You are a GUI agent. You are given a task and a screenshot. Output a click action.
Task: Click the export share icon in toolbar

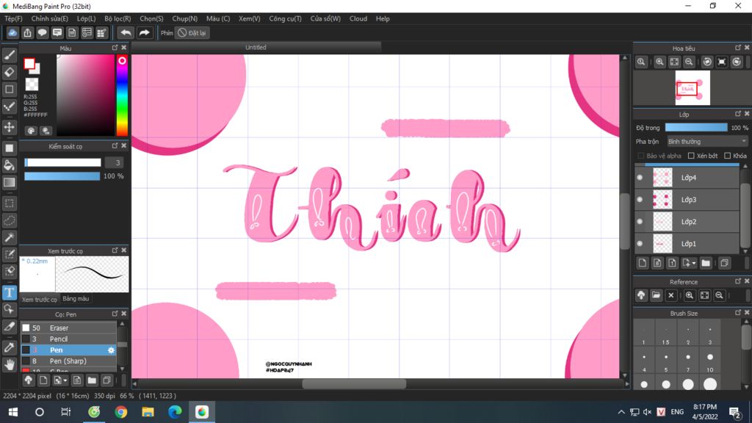(x=27, y=32)
